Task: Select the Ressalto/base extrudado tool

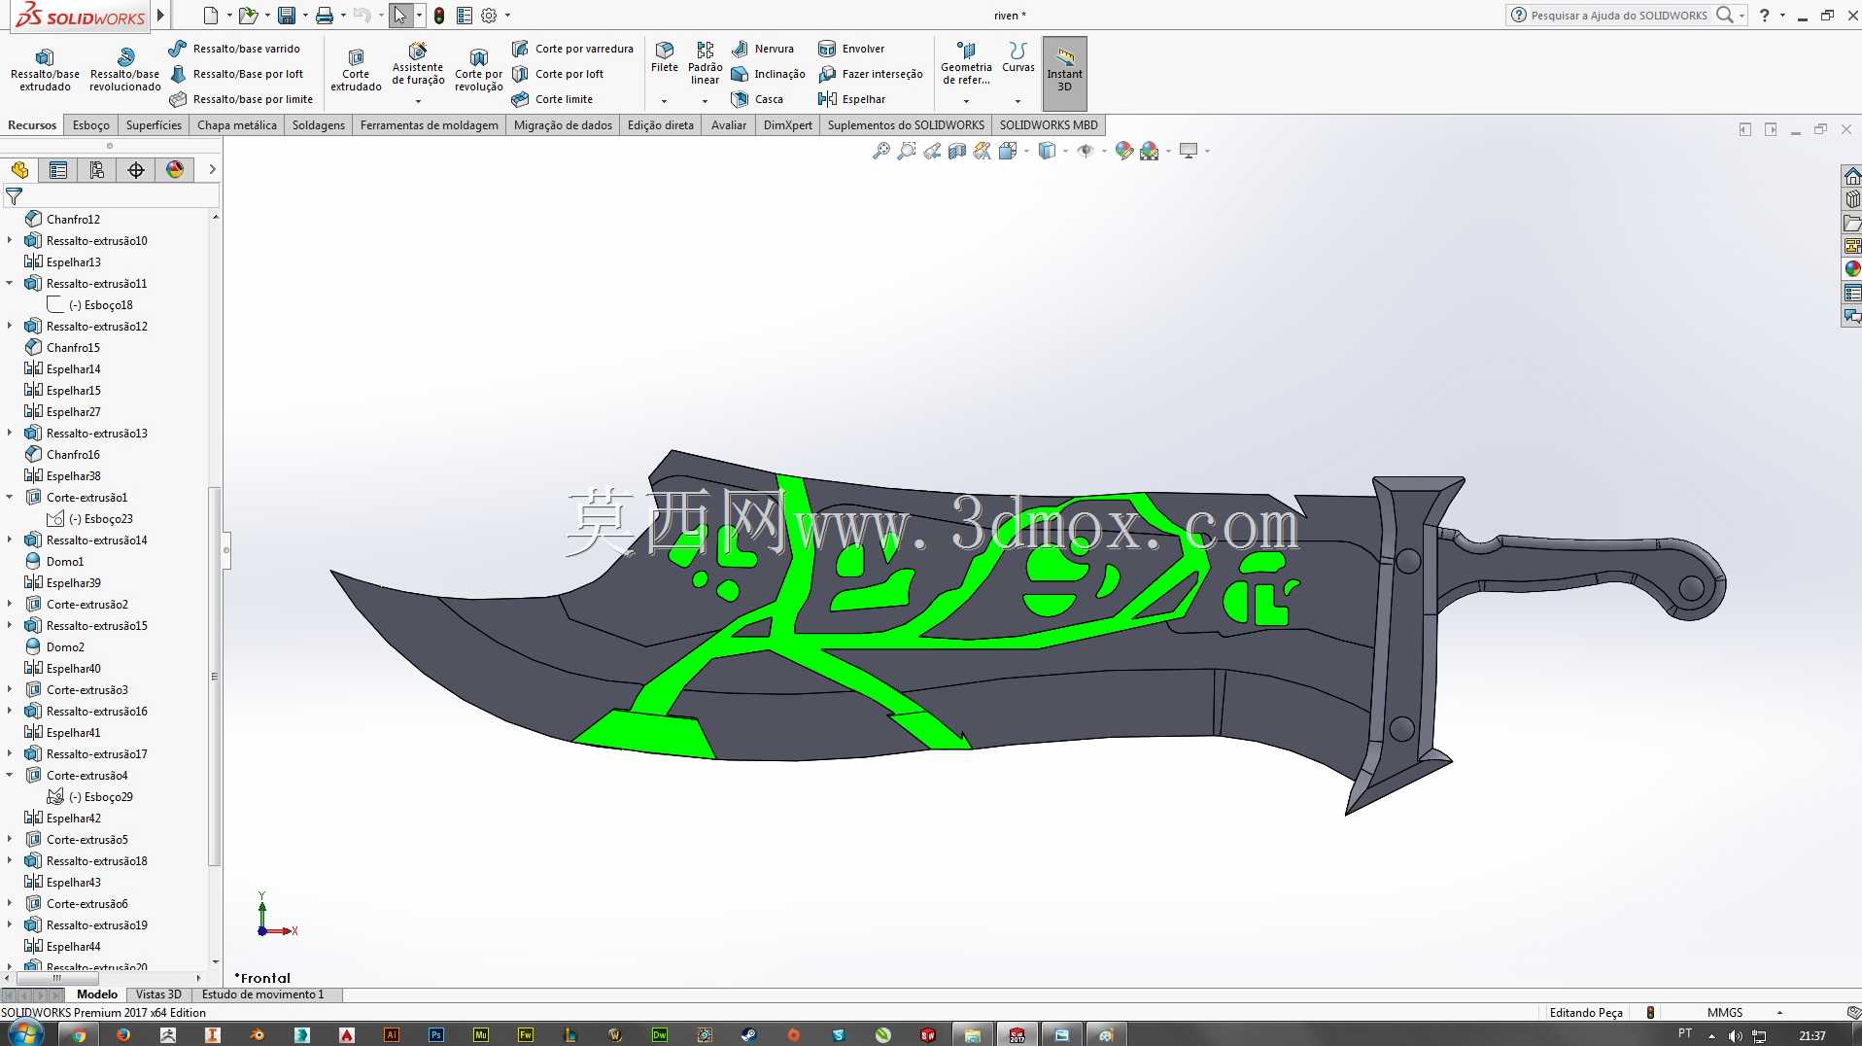Action: tap(45, 69)
